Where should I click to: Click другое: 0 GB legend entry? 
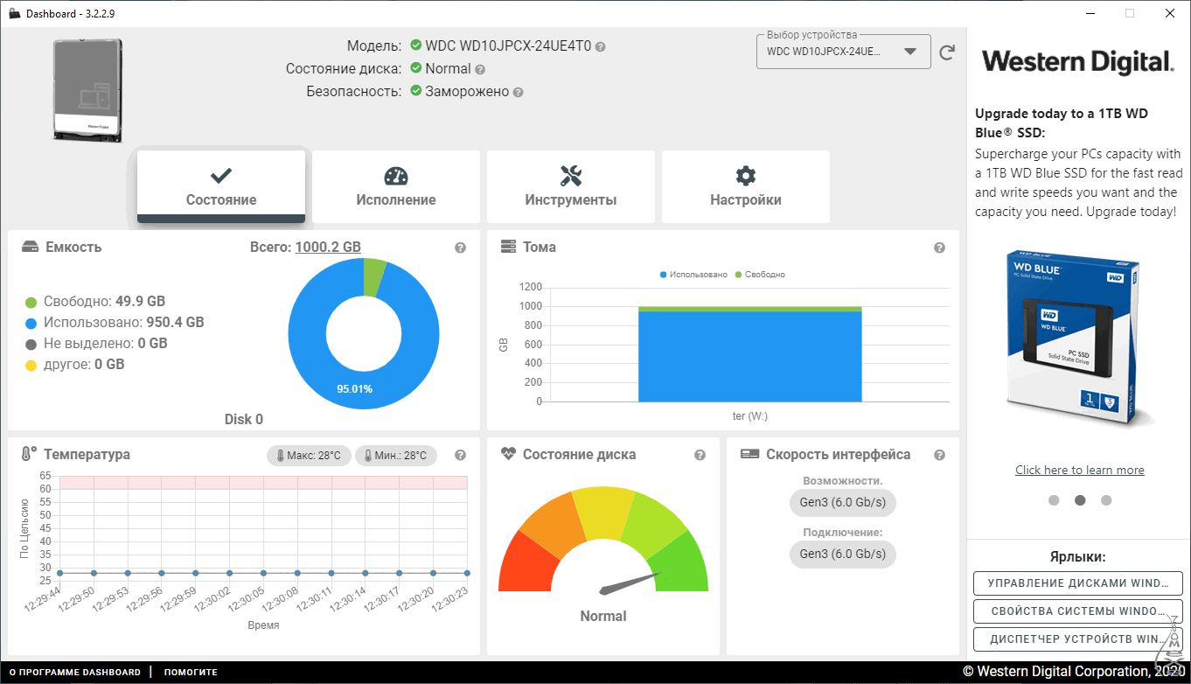[x=74, y=365]
